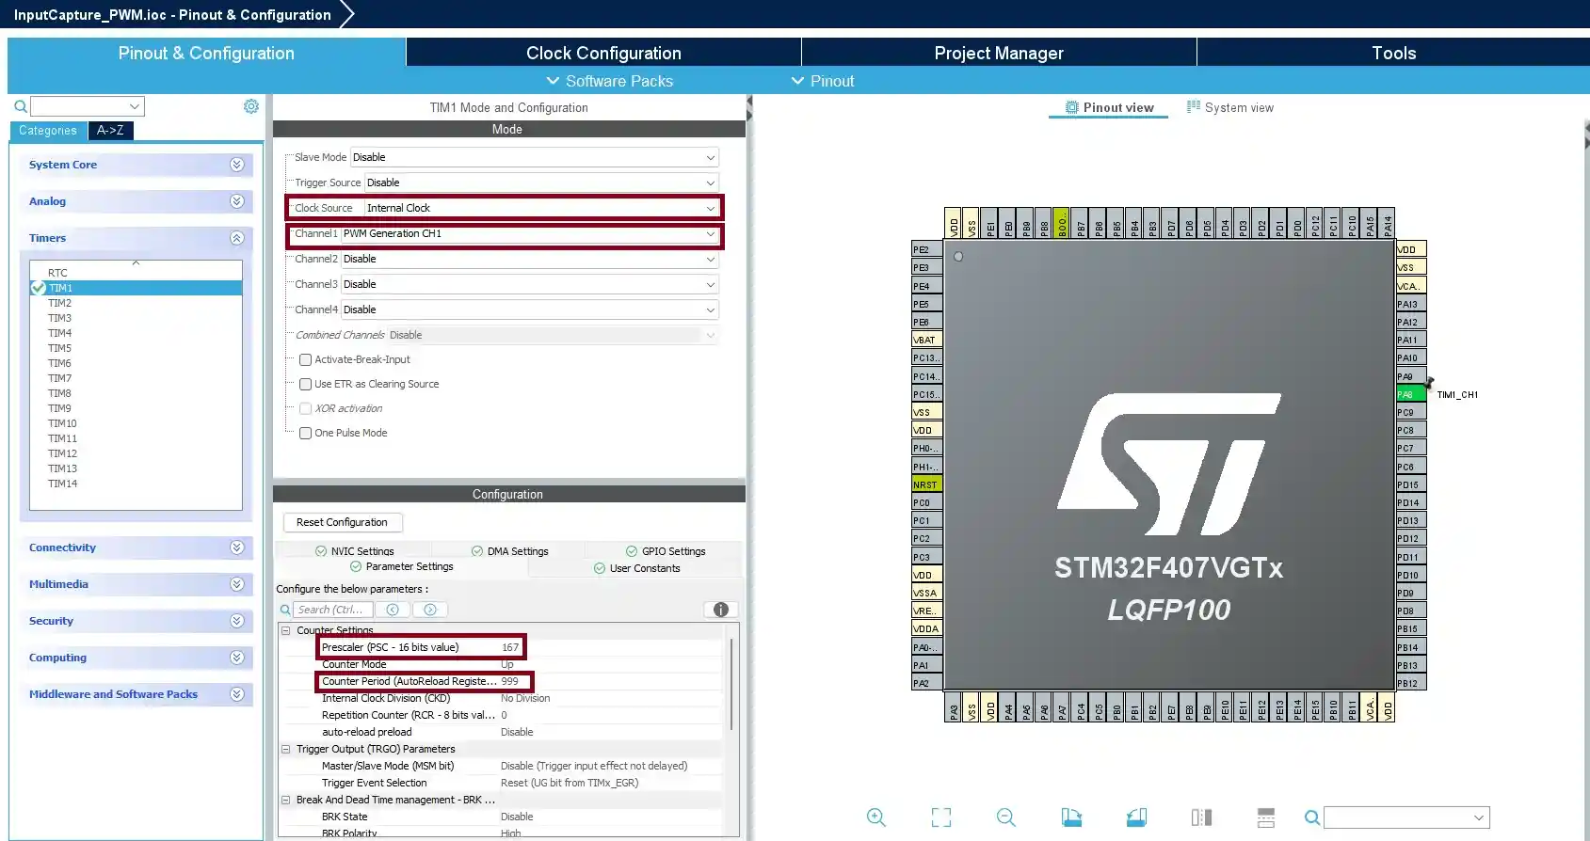The width and height of the screenshot is (1590, 841).
Task: Click the parameter list vertical scrollbar
Action: click(x=732, y=686)
